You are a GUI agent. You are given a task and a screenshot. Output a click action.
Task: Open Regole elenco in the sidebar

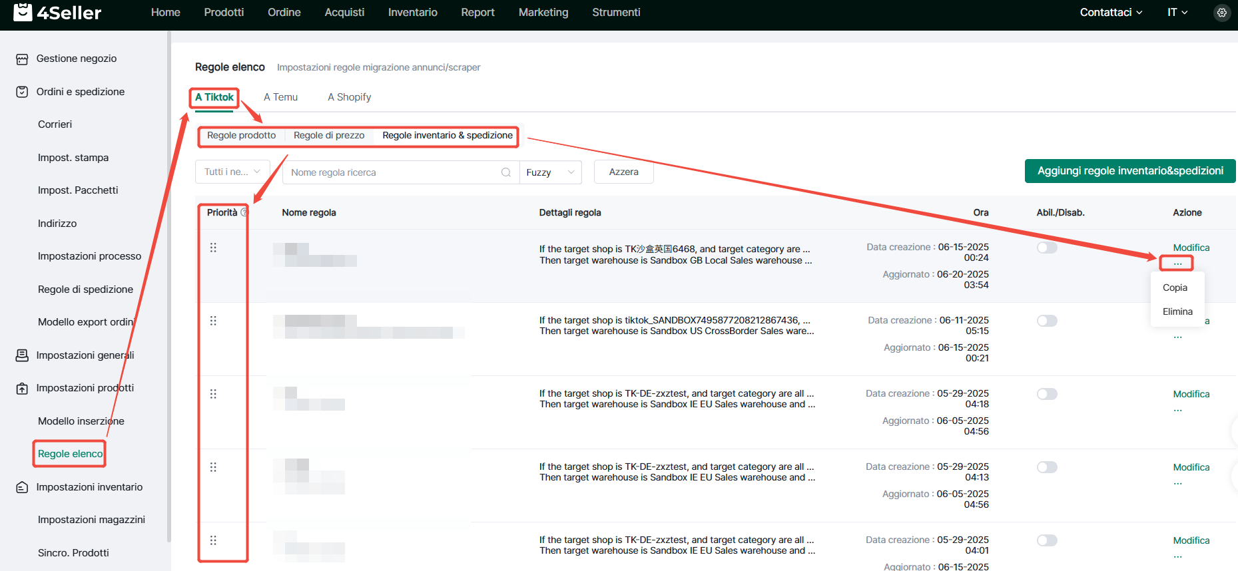(x=71, y=454)
